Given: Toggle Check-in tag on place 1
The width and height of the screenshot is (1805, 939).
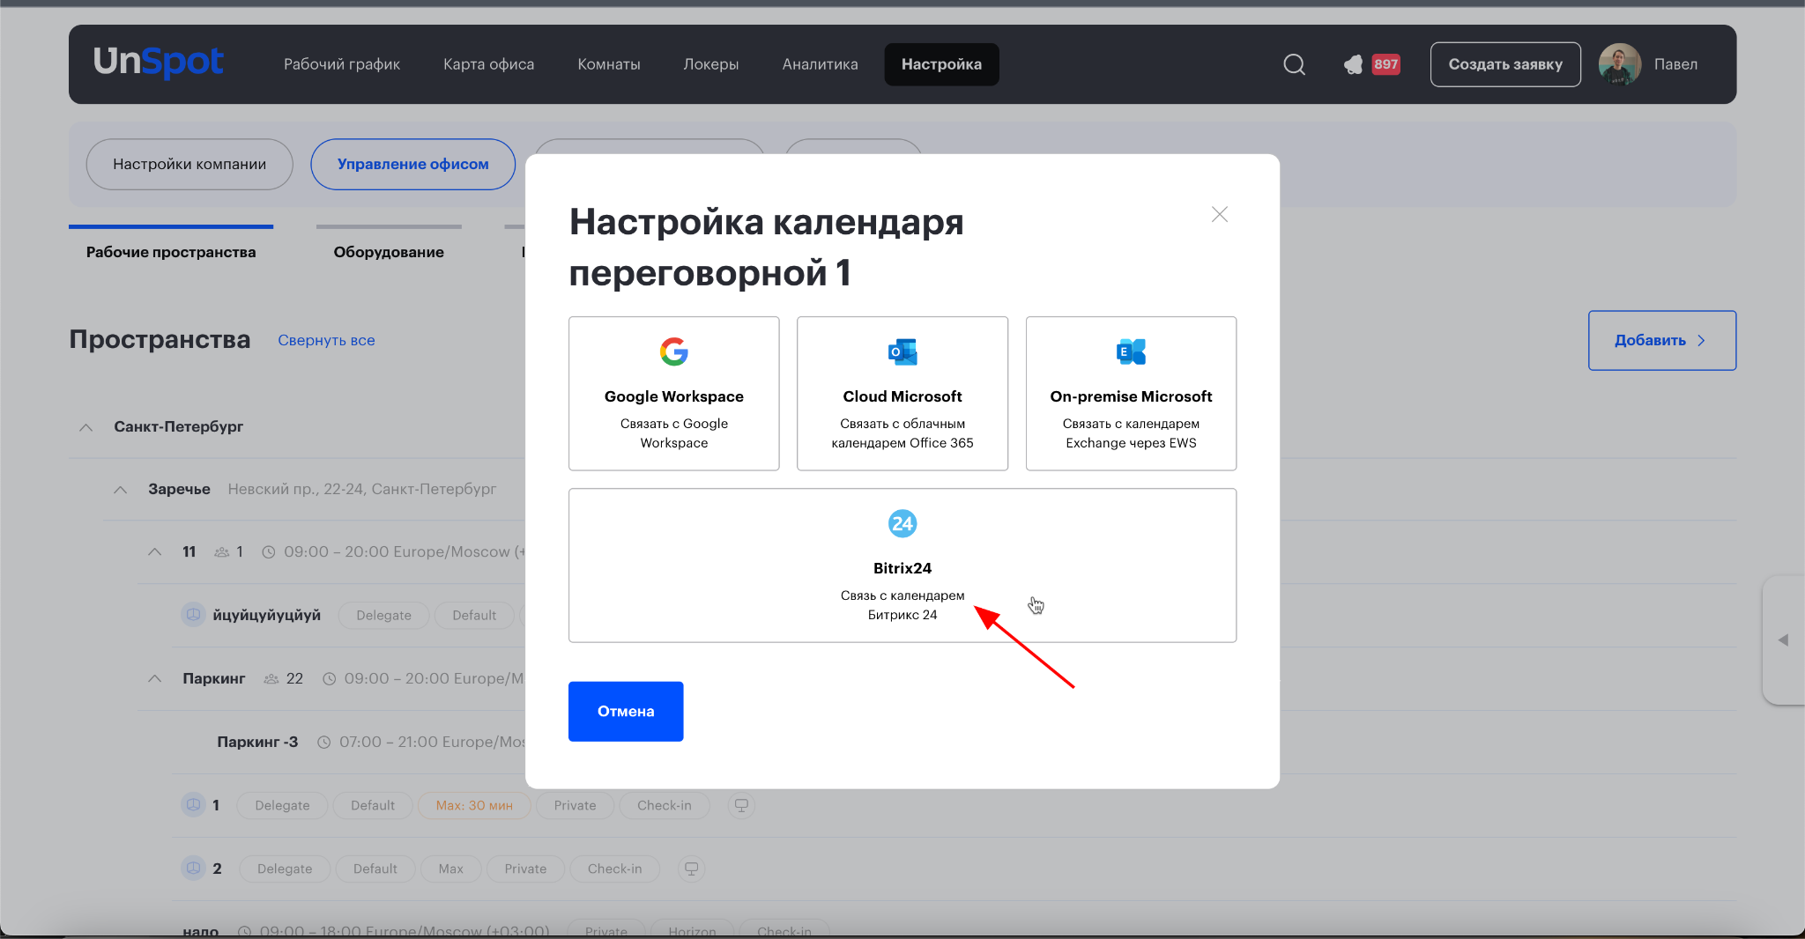Looking at the screenshot, I should coord(665,806).
